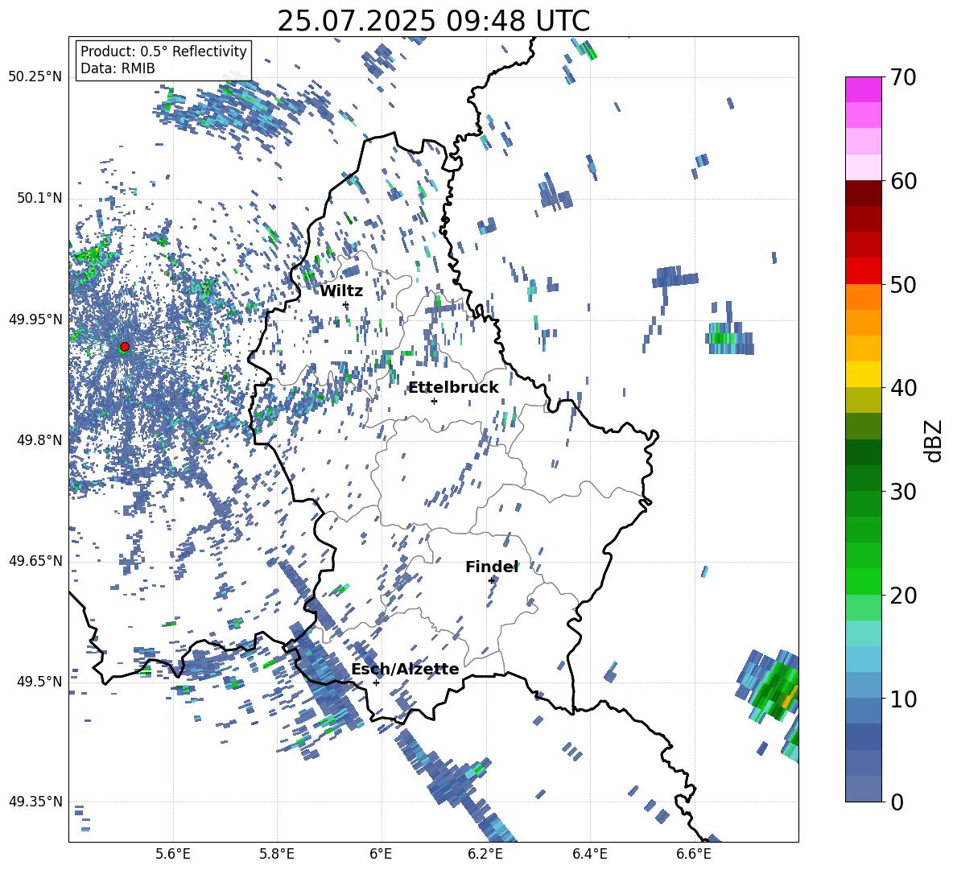Click the 49.8°N latitude label
Viewport: 953px width, 870px height.
[x=39, y=440]
